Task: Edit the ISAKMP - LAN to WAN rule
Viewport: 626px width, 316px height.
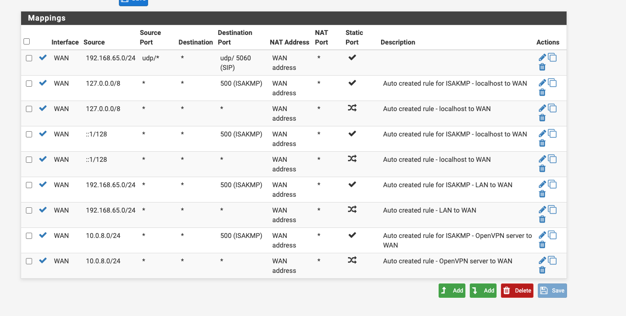Action: tap(542, 184)
